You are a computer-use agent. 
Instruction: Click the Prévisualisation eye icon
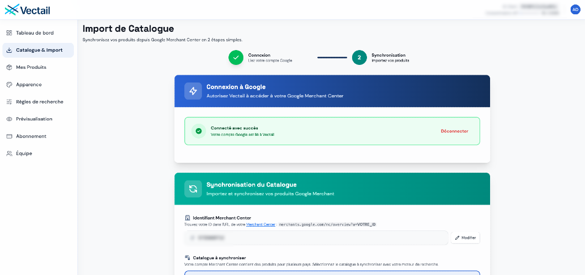click(9, 119)
